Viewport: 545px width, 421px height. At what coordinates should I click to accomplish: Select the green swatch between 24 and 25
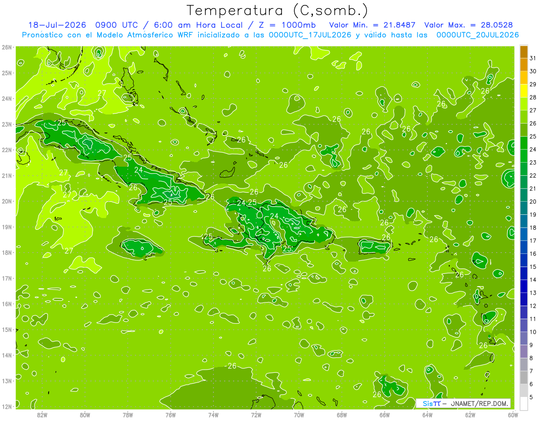tap(524, 143)
